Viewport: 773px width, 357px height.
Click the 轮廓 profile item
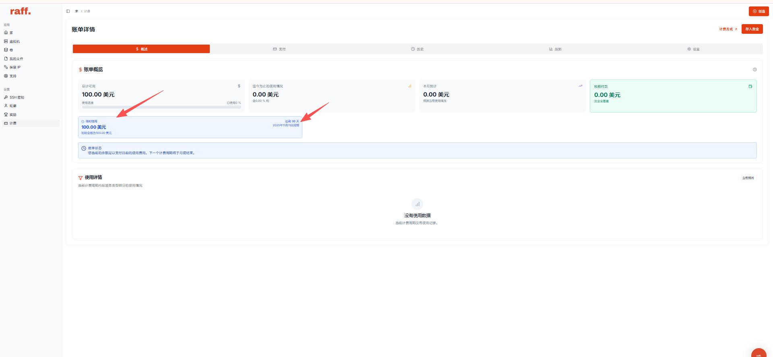12,106
